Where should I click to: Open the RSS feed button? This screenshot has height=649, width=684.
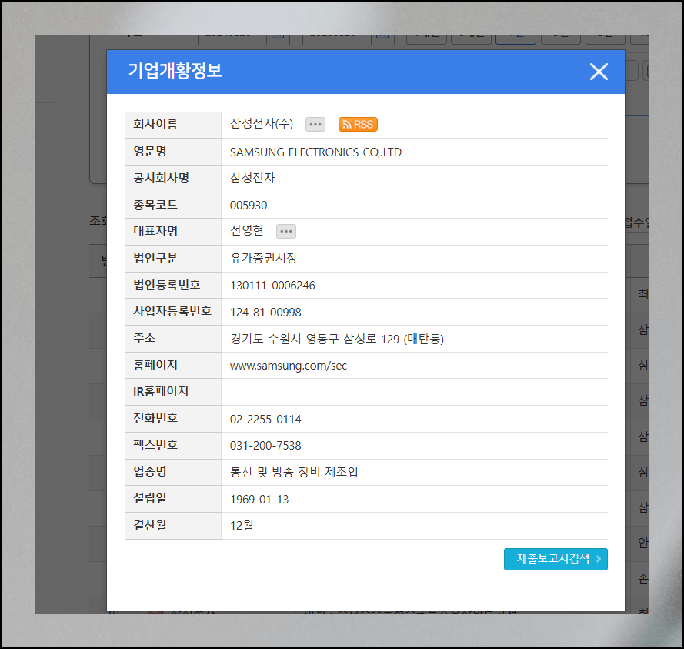tap(358, 125)
